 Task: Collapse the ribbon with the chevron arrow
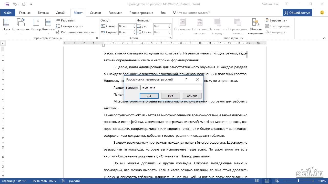pyautogui.click(x=324, y=38)
